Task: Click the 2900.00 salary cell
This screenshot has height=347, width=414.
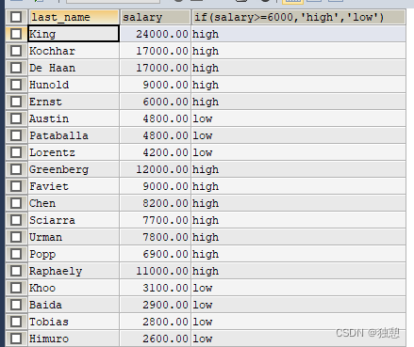Action: click(156, 305)
